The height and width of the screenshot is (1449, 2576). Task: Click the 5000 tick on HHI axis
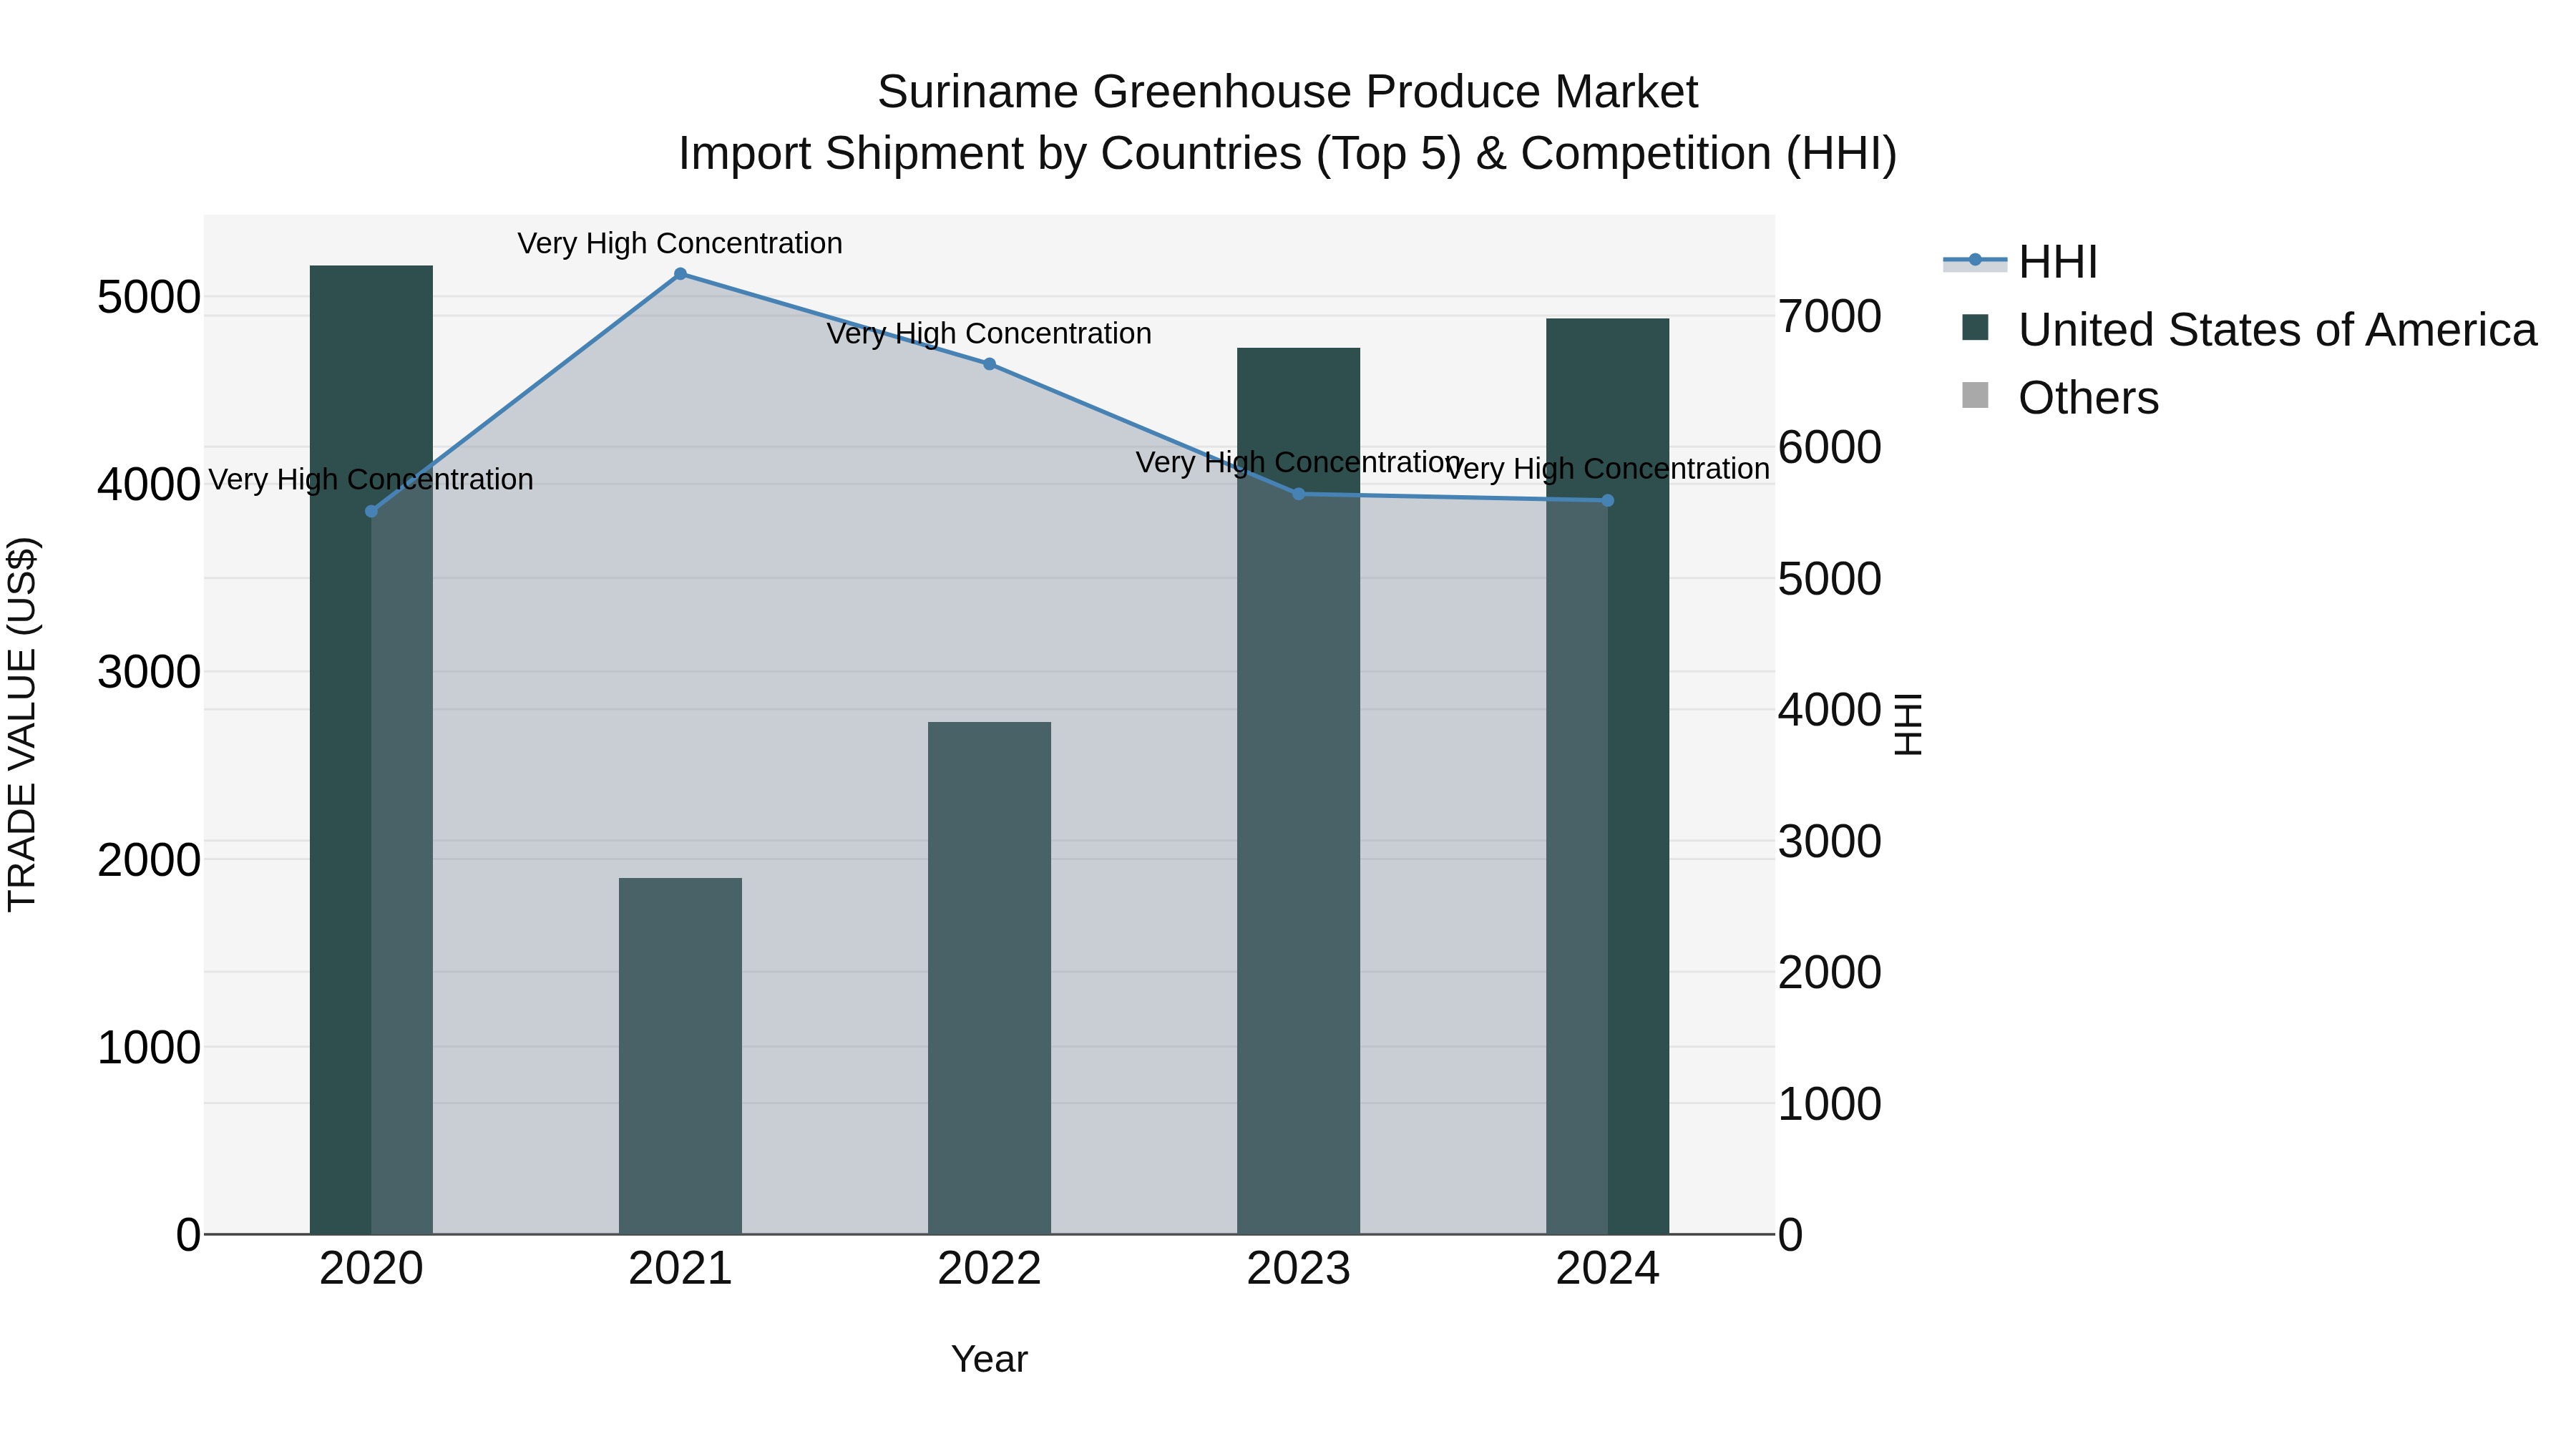pos(1830,579)
